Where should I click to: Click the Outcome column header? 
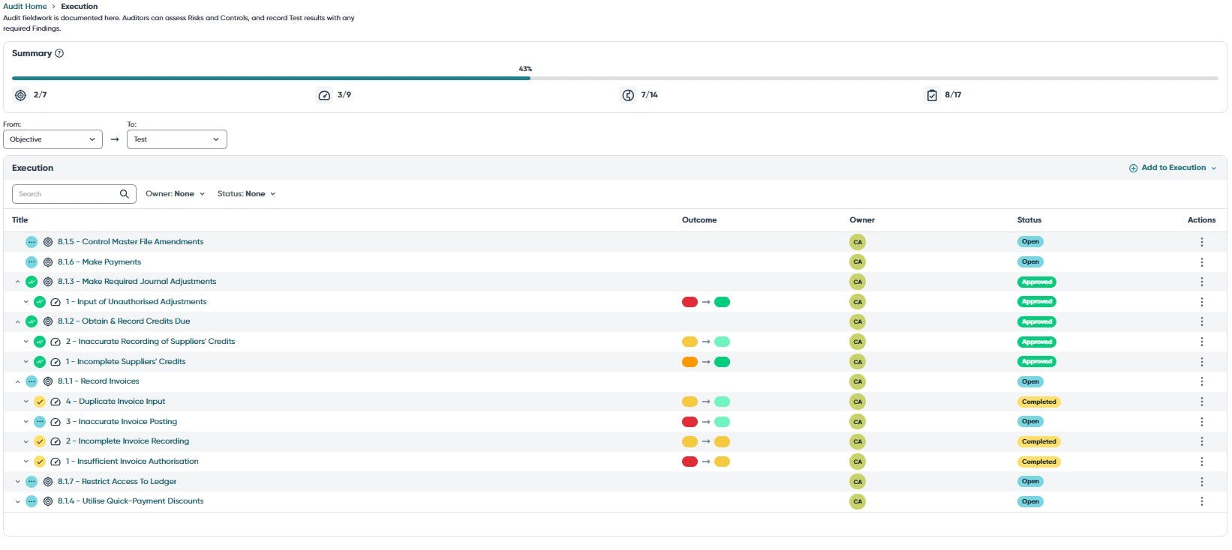pyautogui.click(x=699, y=220)
